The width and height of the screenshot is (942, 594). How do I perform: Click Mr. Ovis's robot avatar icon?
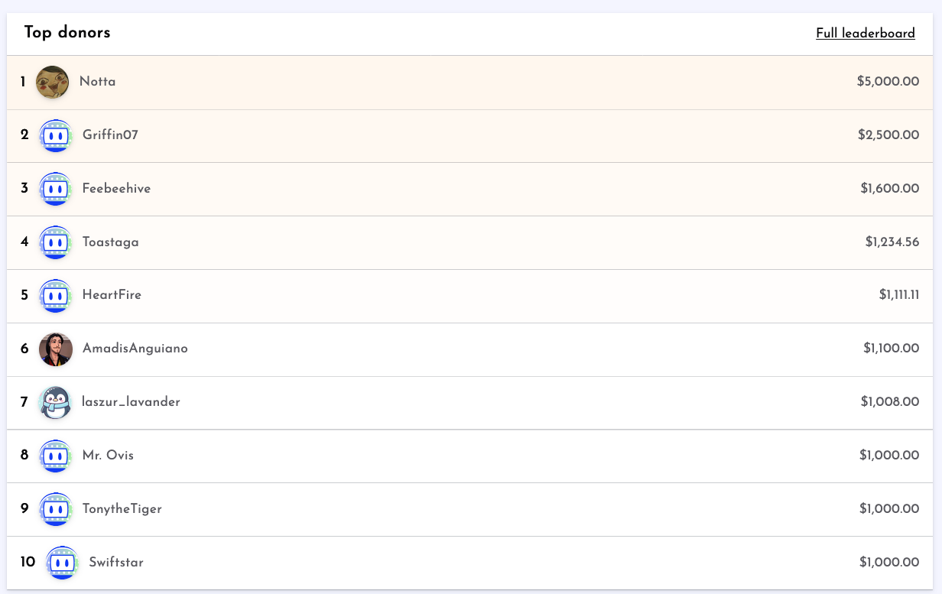click(55, 456)
